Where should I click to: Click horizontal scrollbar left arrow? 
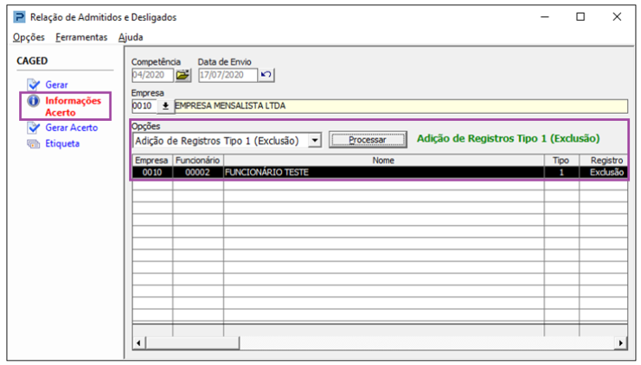[138, 343]
